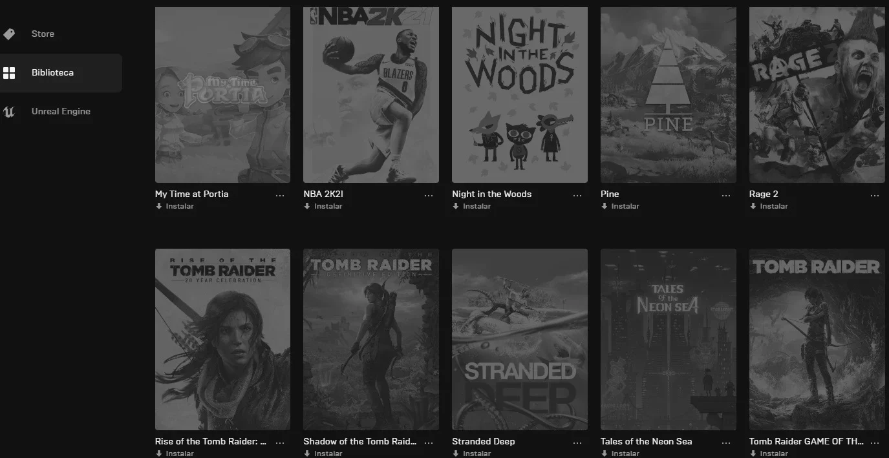Open Unreal Engine sidebar section

(x=61, y=111)
